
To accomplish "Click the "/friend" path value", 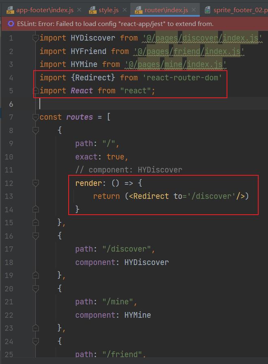I will (122, 354).
